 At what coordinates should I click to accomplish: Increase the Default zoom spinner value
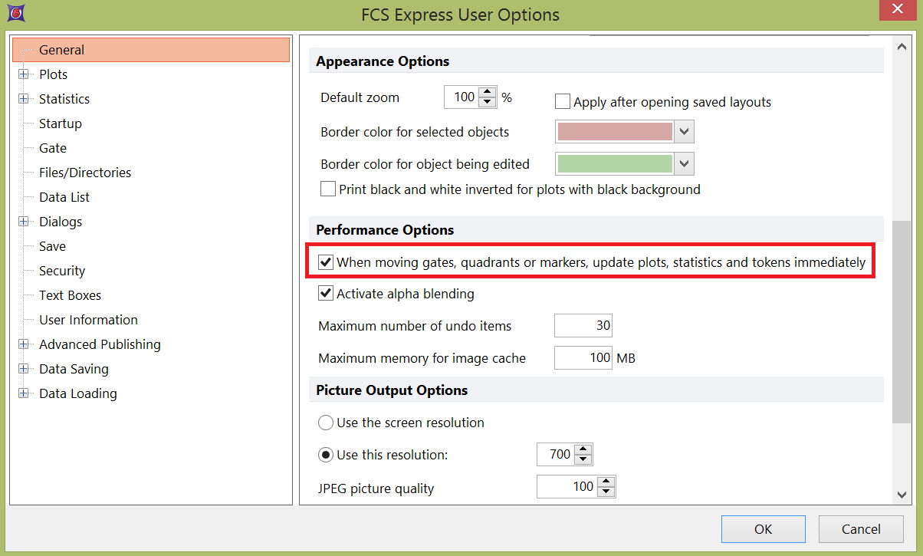tap(487, 93)
